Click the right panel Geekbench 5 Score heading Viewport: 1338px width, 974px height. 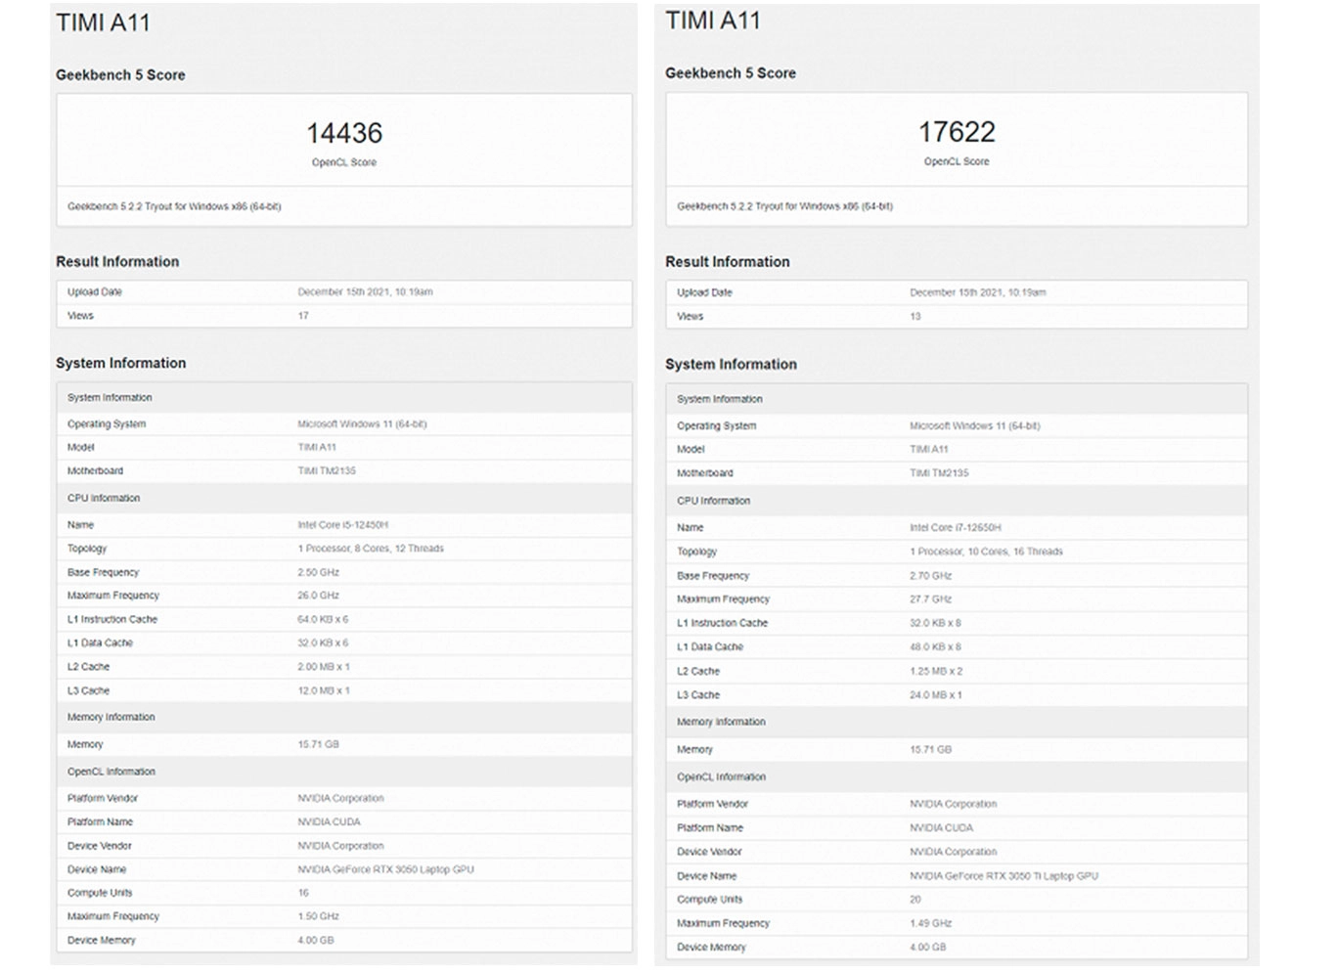point(730,73)
